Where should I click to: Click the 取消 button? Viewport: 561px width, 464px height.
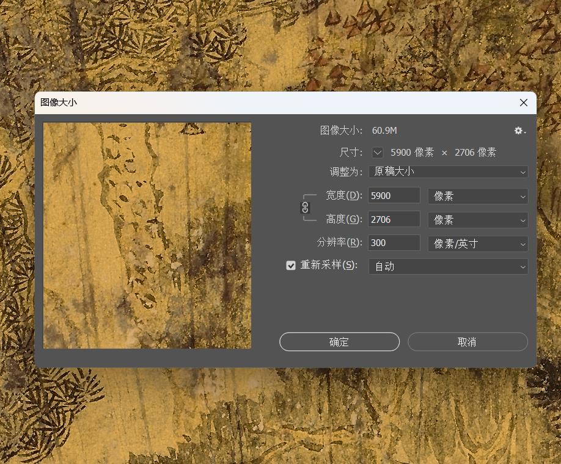point(468,342)
